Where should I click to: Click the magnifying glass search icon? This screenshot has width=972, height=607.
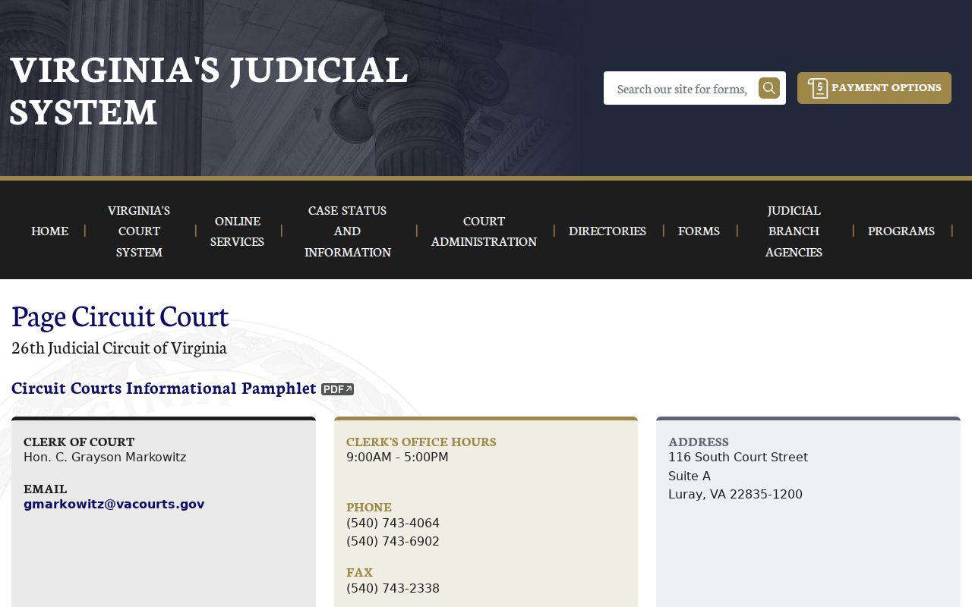pyautogui.click(x=769, y=88)
